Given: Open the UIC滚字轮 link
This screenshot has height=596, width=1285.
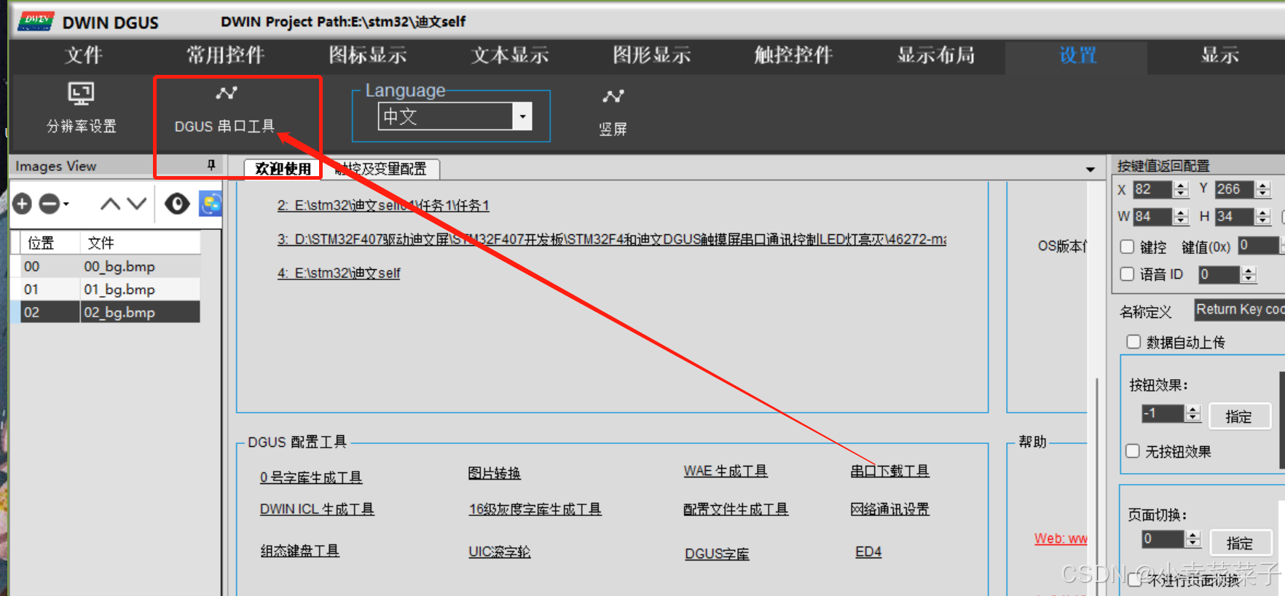Looking at the screenshot, I should [x=500, y=552].
